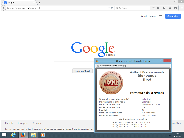Viewport: 184px width, 138px height.
Task: Open the URL history dropdown arrow
Action: (x=109, y=8)
